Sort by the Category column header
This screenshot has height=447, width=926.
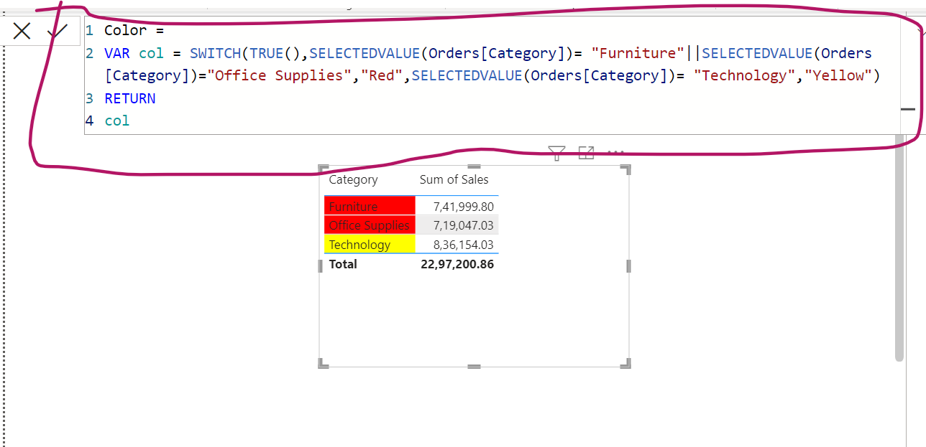point(353,180)
